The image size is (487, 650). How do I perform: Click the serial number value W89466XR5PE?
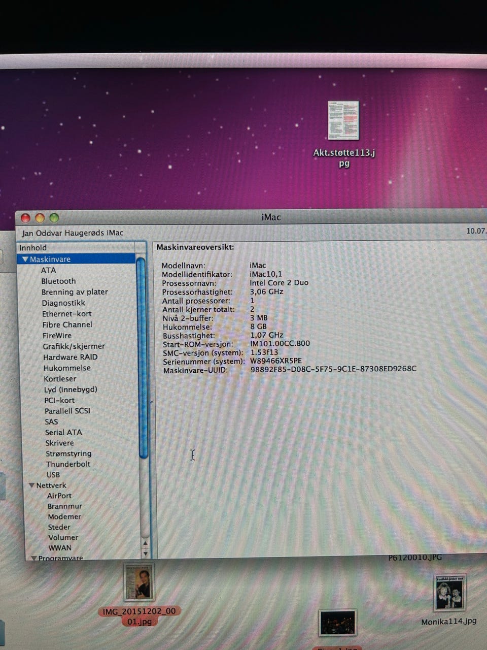pos(276,361)
